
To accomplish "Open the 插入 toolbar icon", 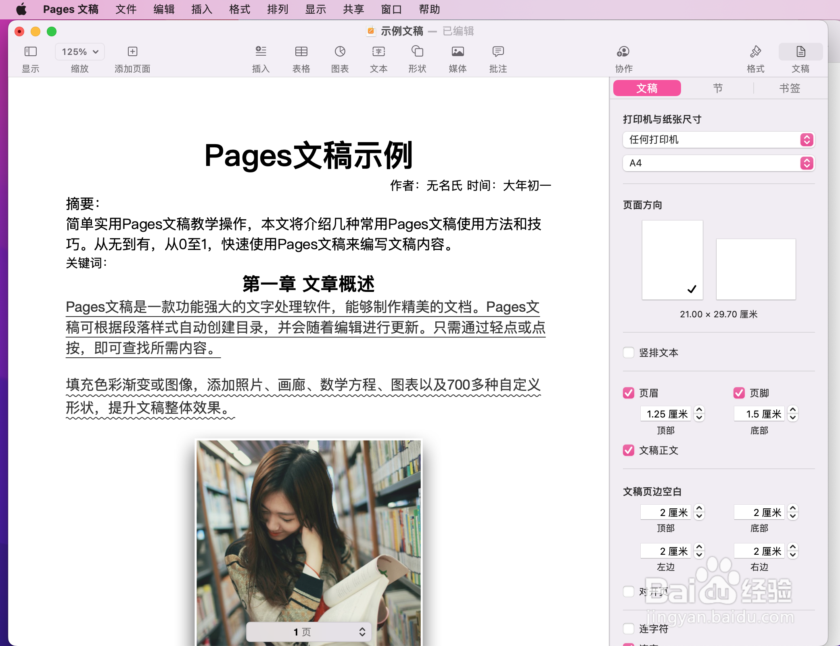I will pyautogui.click(x=261, y=51).
